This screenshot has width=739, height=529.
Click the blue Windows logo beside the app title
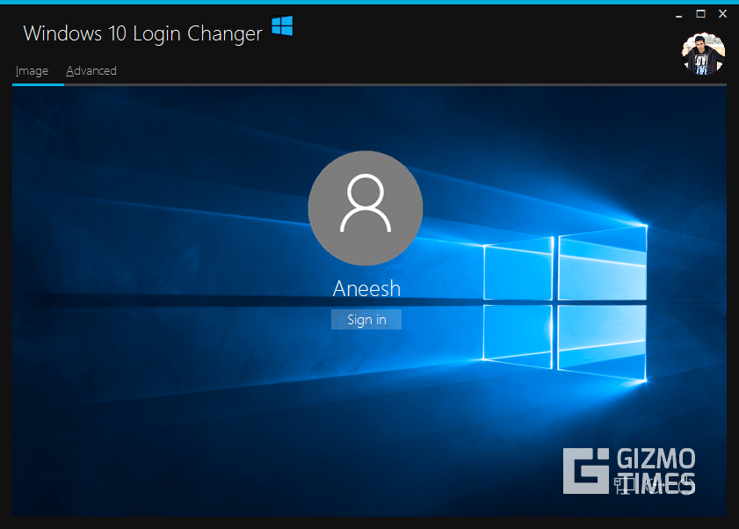(x=282, y=27)
